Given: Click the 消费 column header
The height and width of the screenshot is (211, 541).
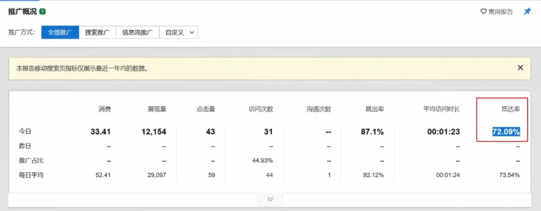Looking at the screenshot, I should pos(104,109).
